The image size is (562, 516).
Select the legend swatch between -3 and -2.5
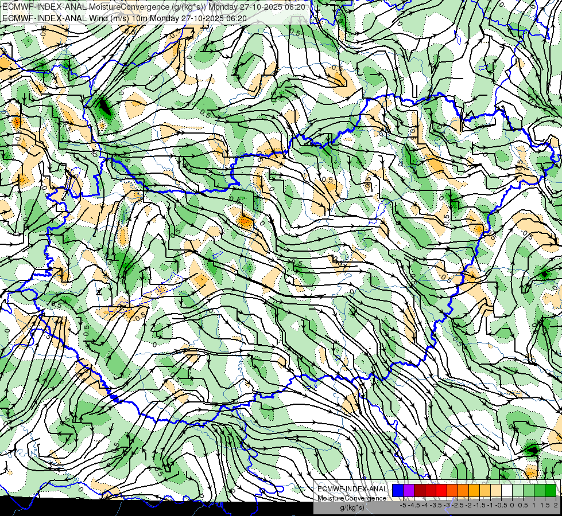point(452,491)
